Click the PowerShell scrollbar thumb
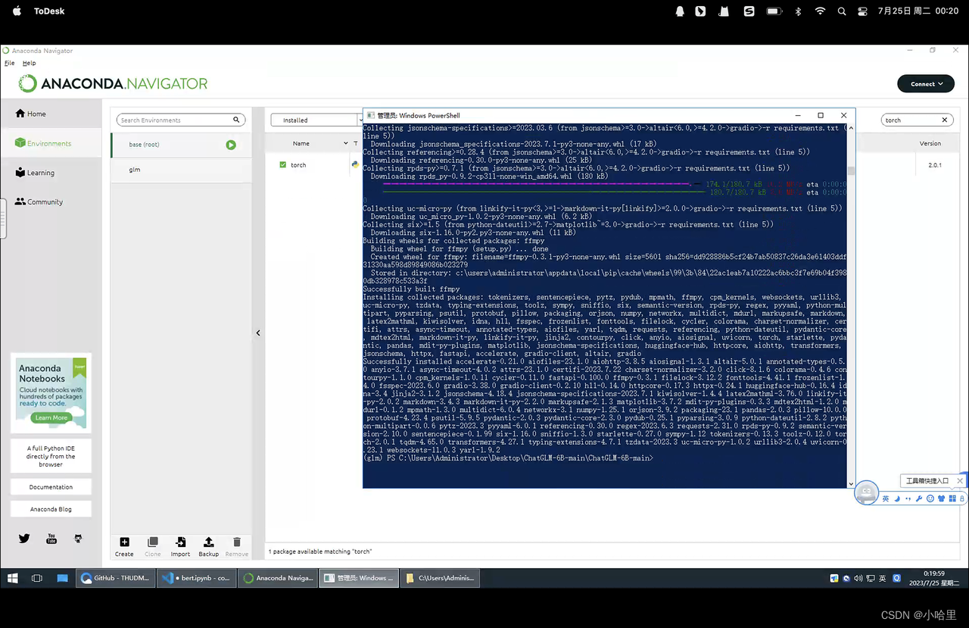This screenshot has height=628, width=969. coord(851,171)
